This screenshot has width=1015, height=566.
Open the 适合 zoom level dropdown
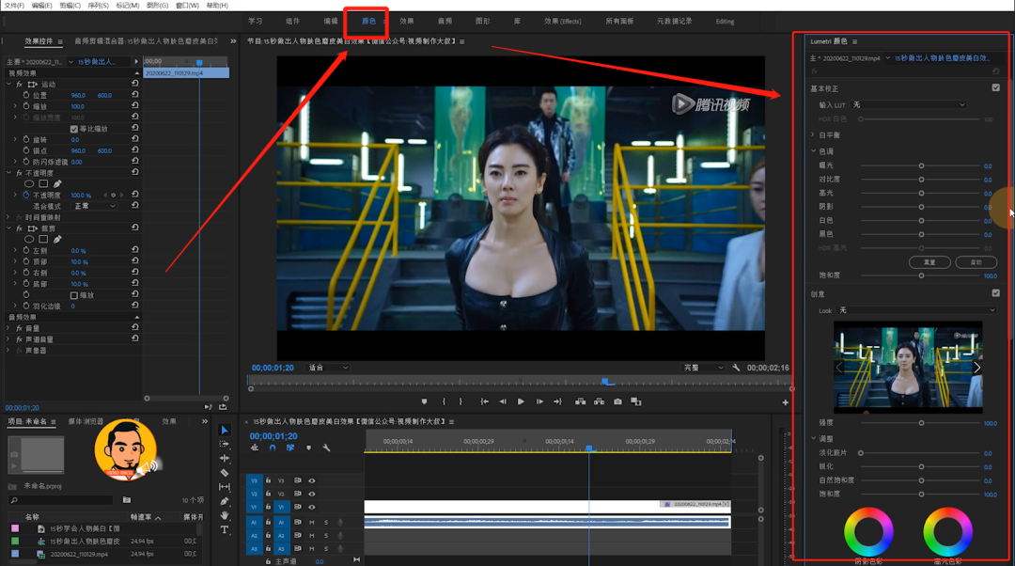328,368
